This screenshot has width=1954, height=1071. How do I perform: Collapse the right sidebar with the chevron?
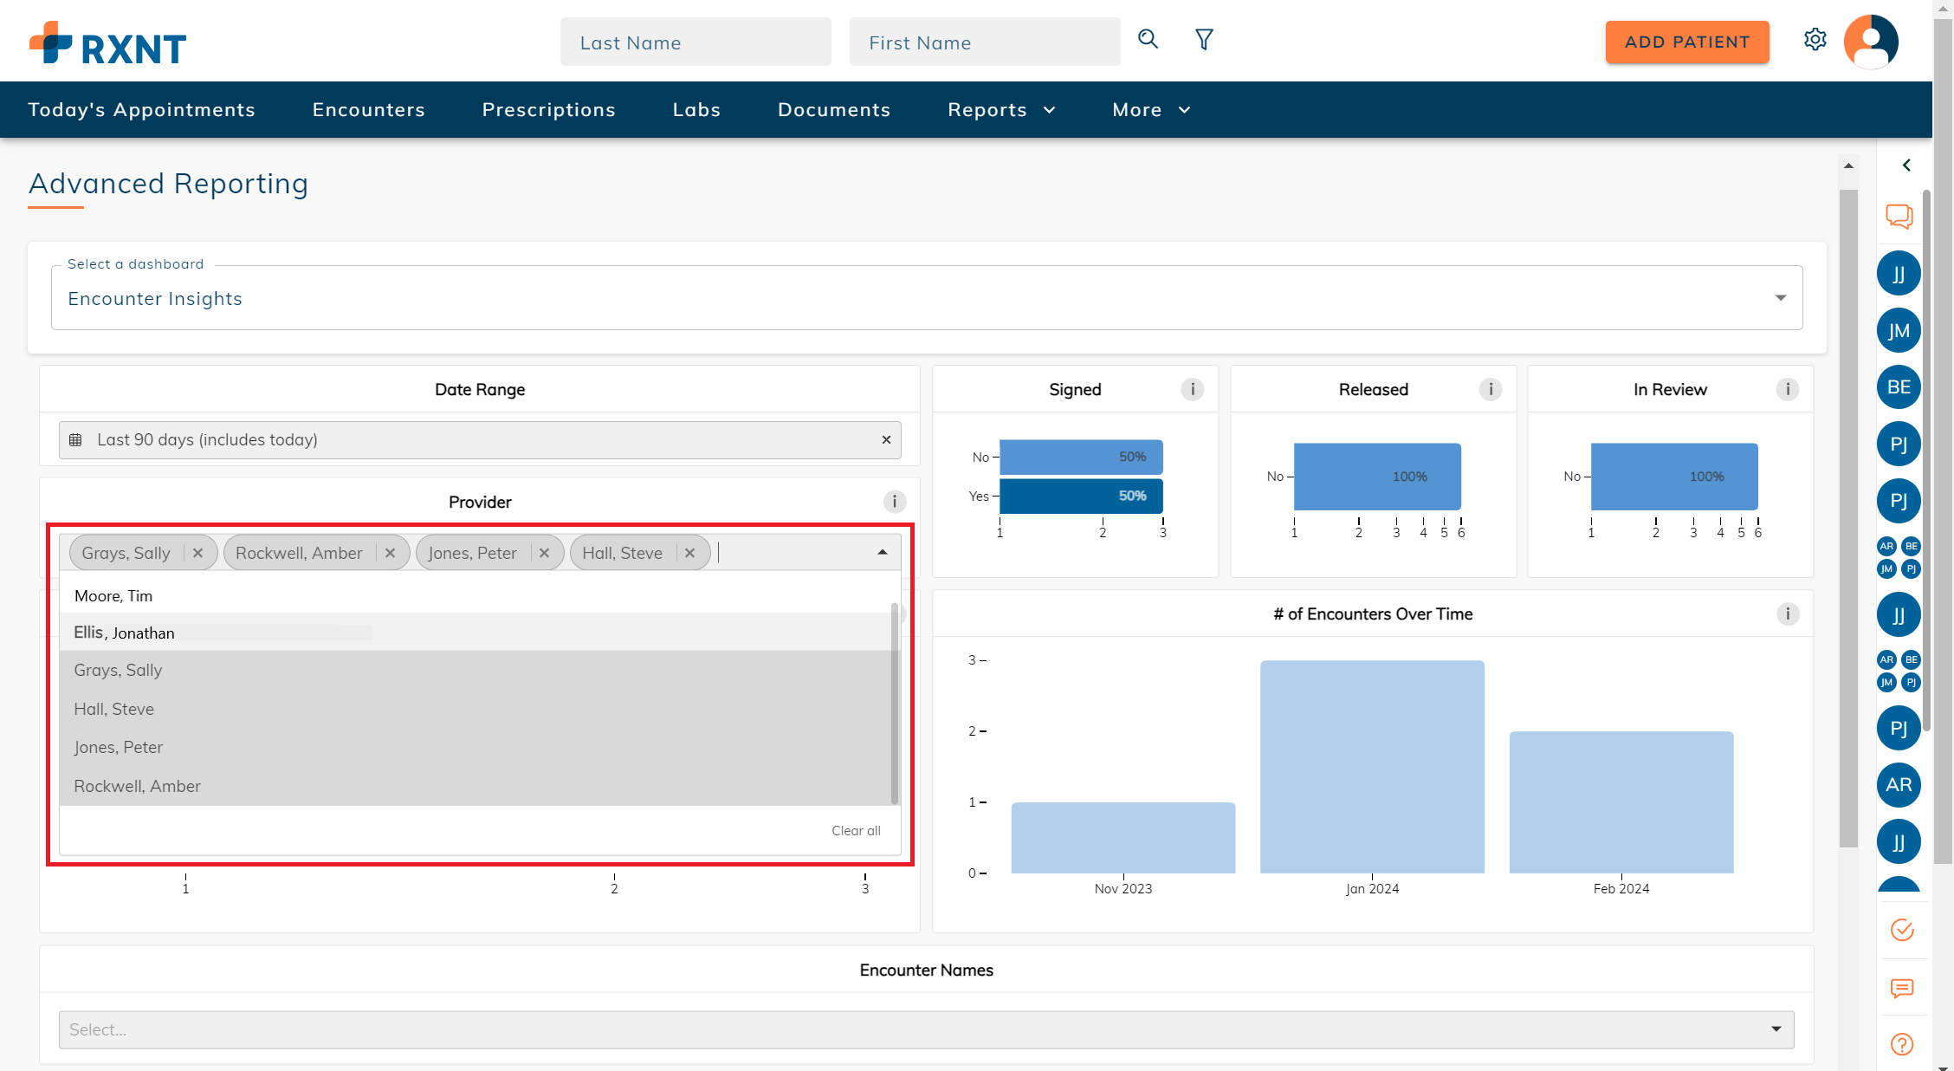[x=1906, y=165]
